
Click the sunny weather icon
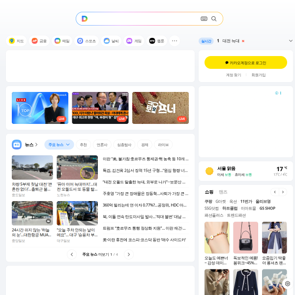[209, 171]
